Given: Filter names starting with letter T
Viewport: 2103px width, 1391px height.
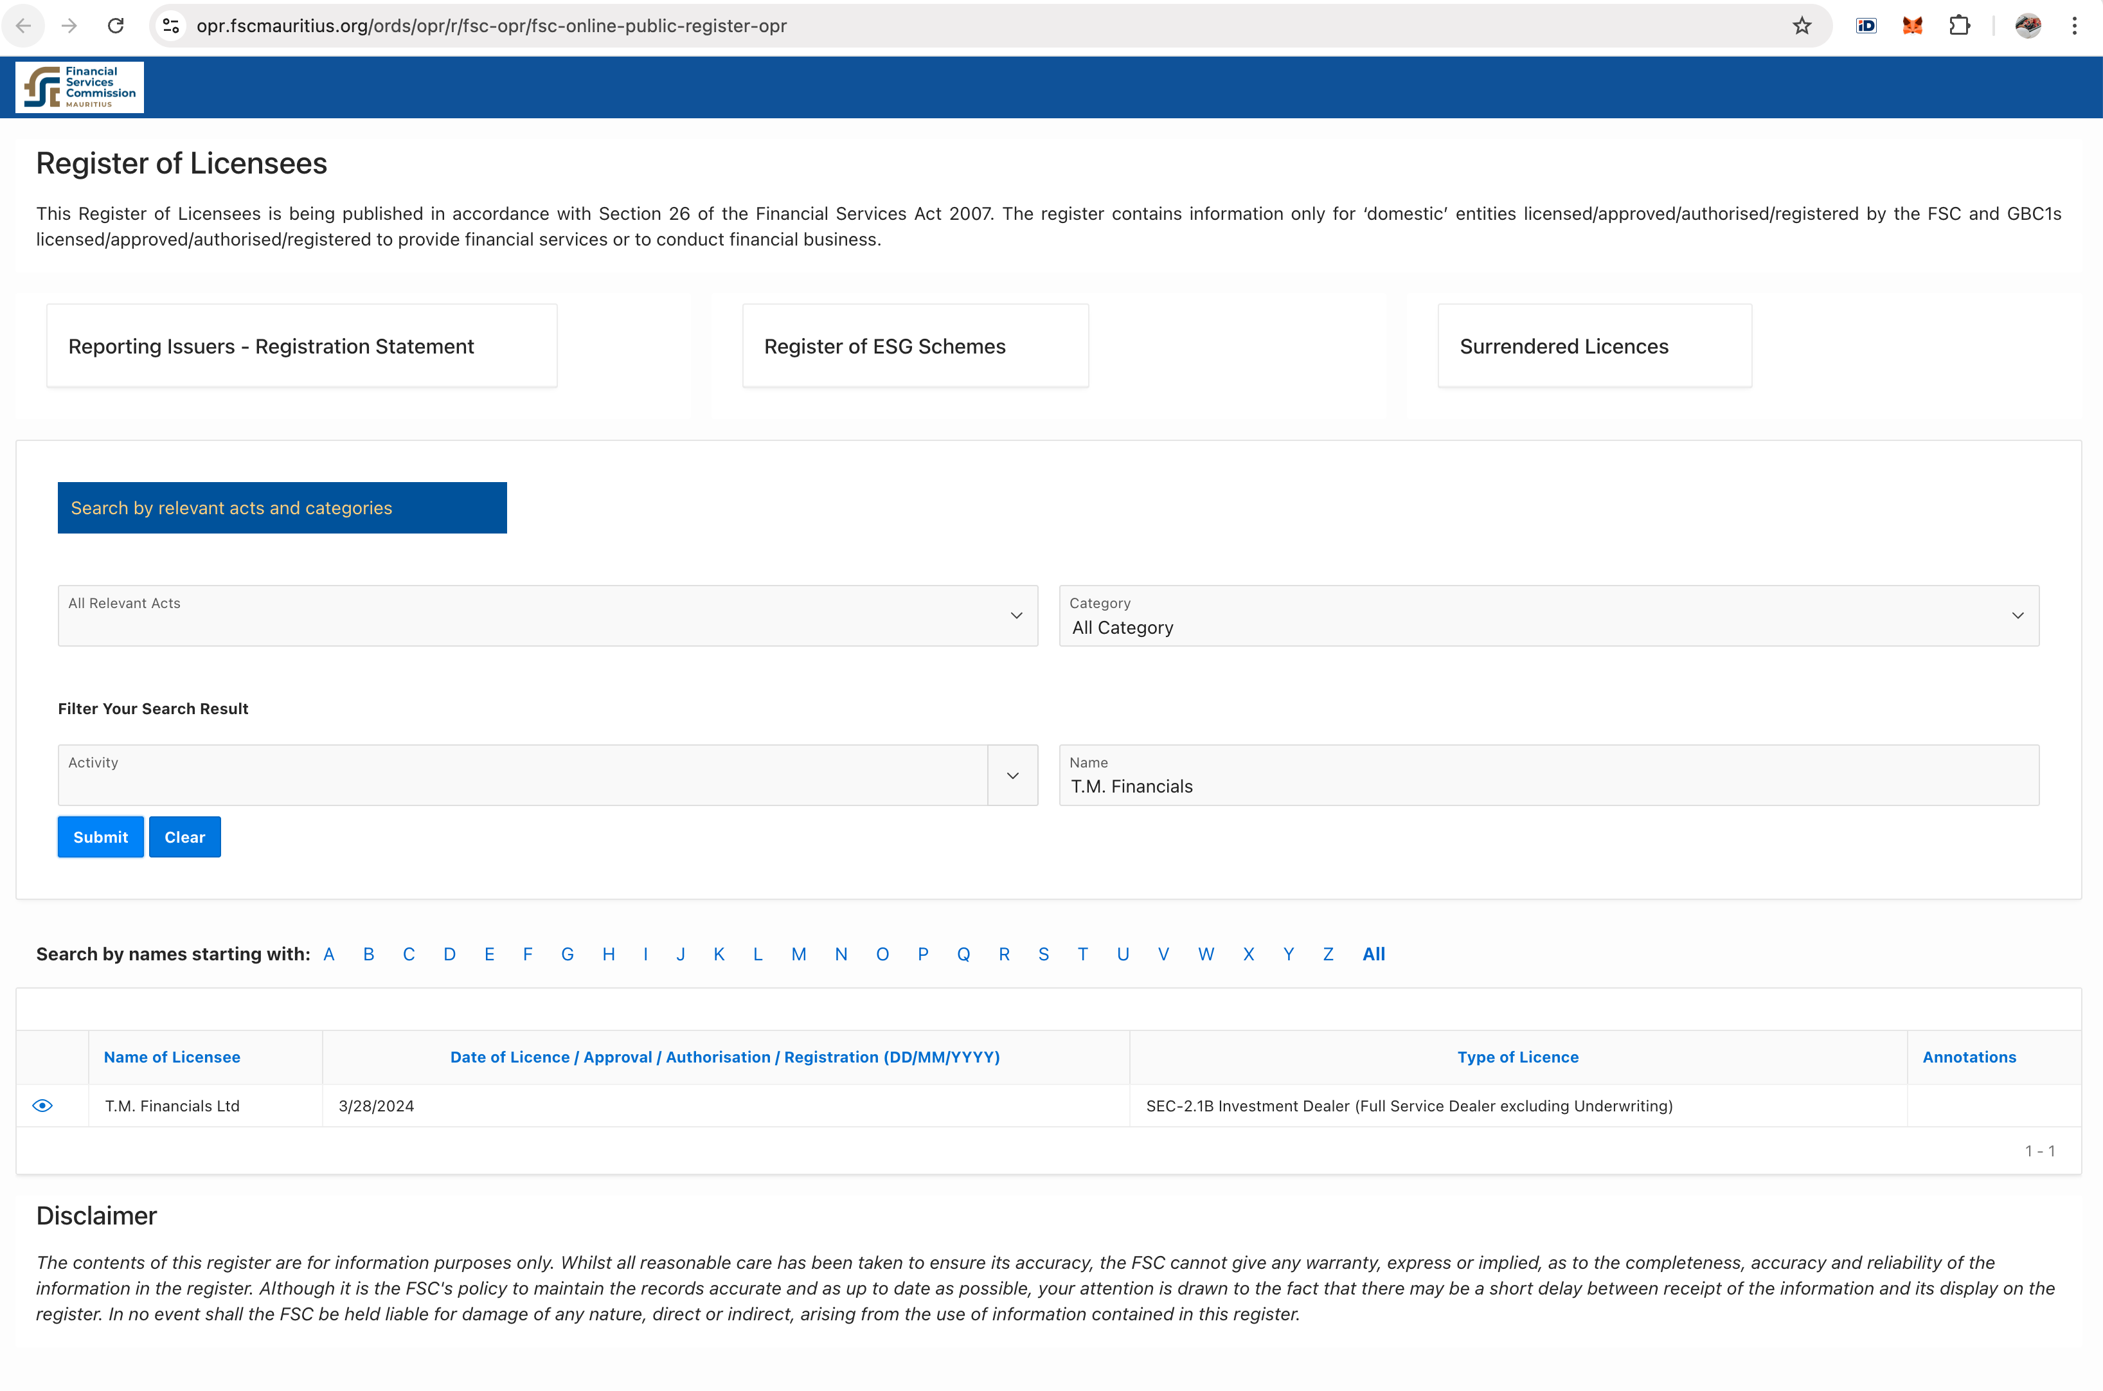Looking at the screenshot, I should point(1082,955).
